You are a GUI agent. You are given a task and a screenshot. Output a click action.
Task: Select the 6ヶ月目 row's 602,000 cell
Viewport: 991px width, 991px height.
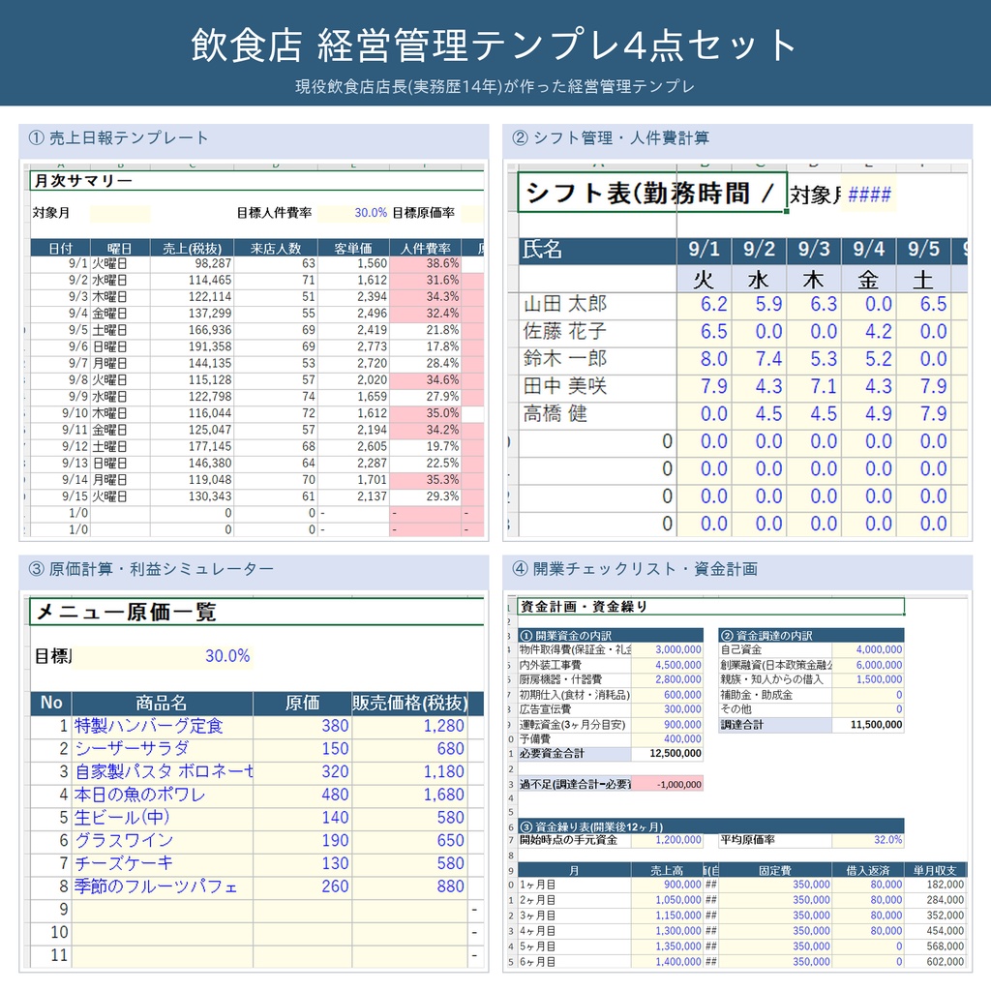(x=934, y=962)
